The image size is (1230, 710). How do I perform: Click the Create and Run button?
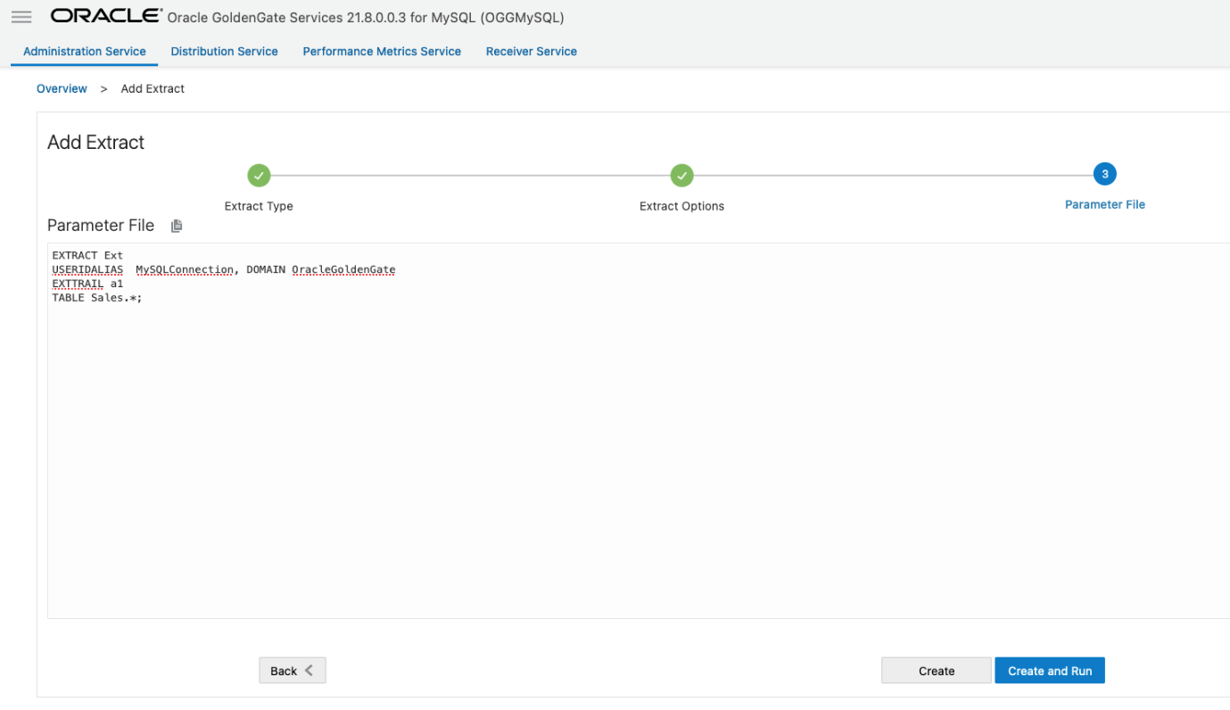pos(1050,670)
